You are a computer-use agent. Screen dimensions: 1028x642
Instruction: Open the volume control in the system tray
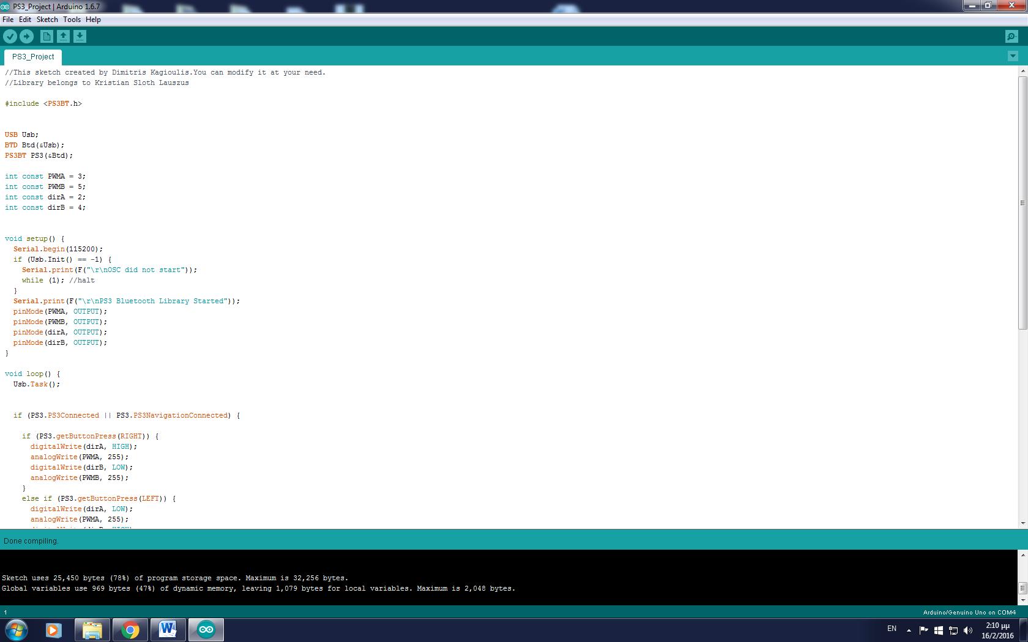[968, 630]
